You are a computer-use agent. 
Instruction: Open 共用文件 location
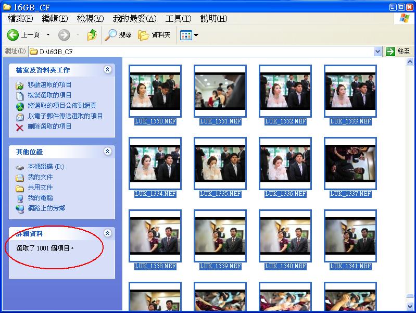pyautogui.click(x=40, y=187)
